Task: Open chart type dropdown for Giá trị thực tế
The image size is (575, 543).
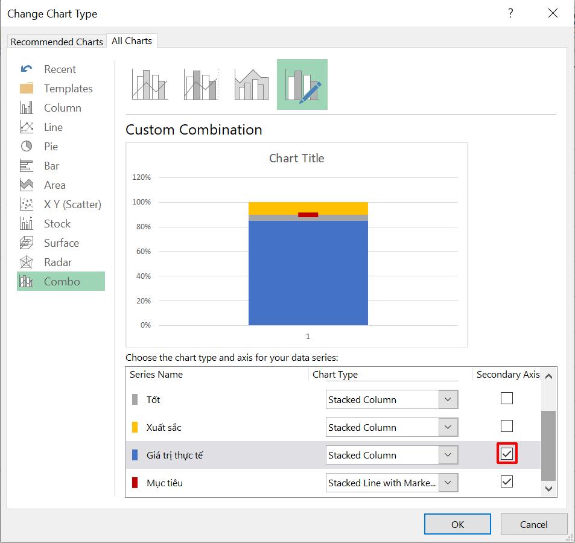Action: (x=447, y=455)
